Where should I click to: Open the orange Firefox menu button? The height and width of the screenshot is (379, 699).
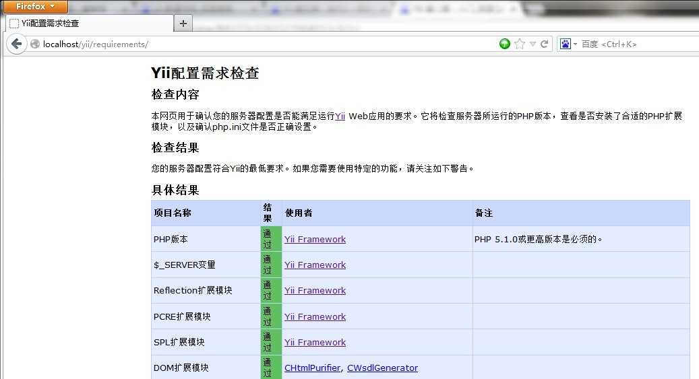[x=35, y=6]
